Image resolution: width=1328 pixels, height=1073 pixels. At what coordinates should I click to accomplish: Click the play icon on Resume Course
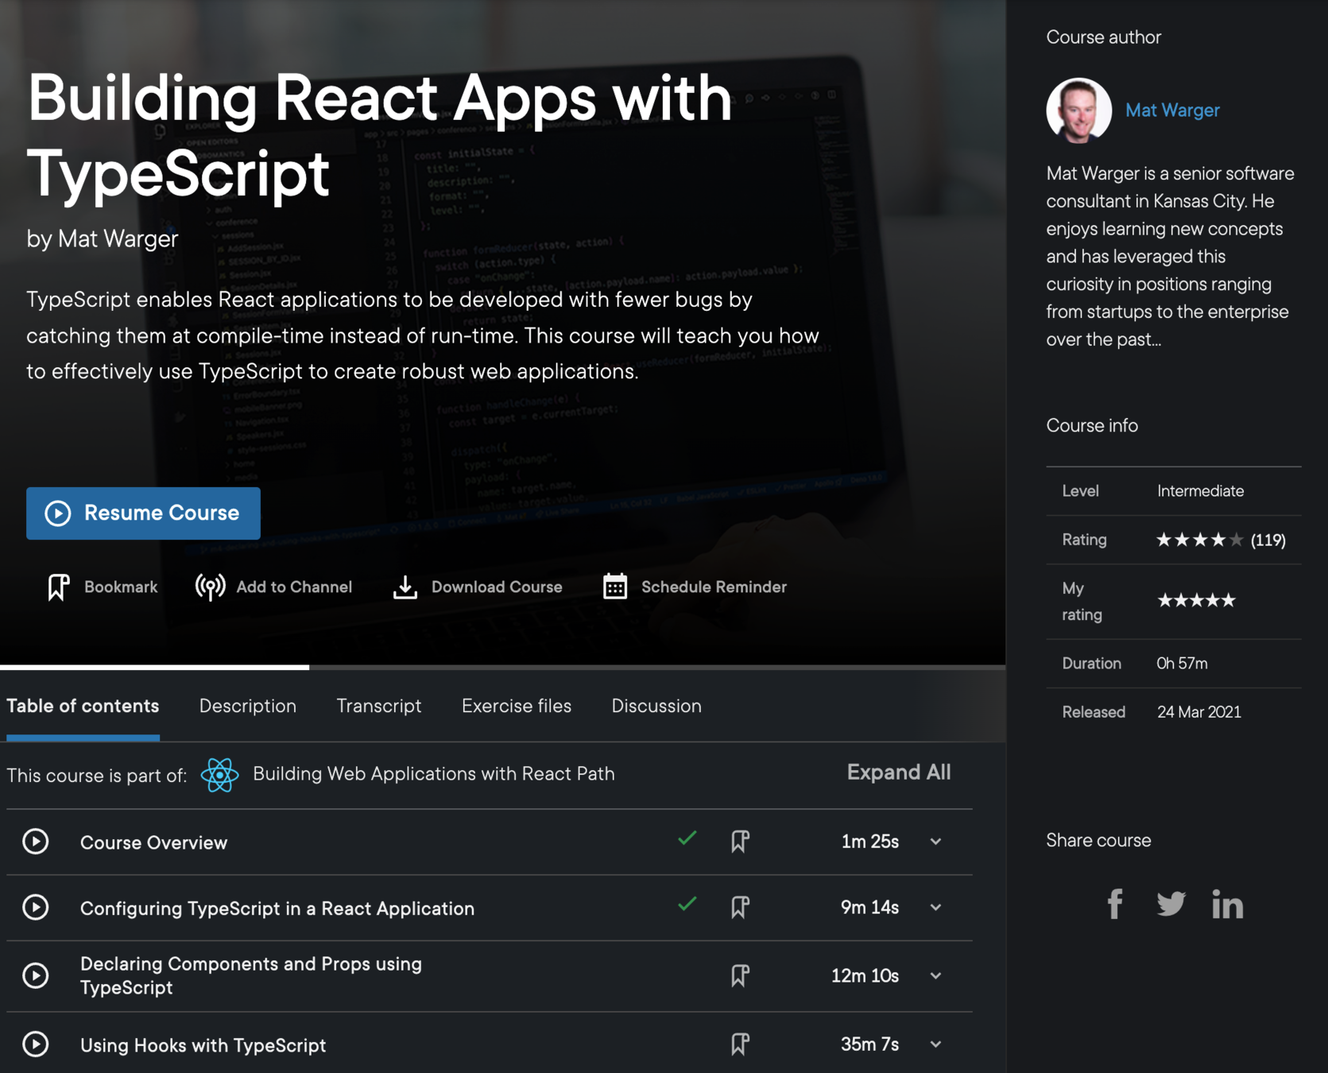coord(57,513)
